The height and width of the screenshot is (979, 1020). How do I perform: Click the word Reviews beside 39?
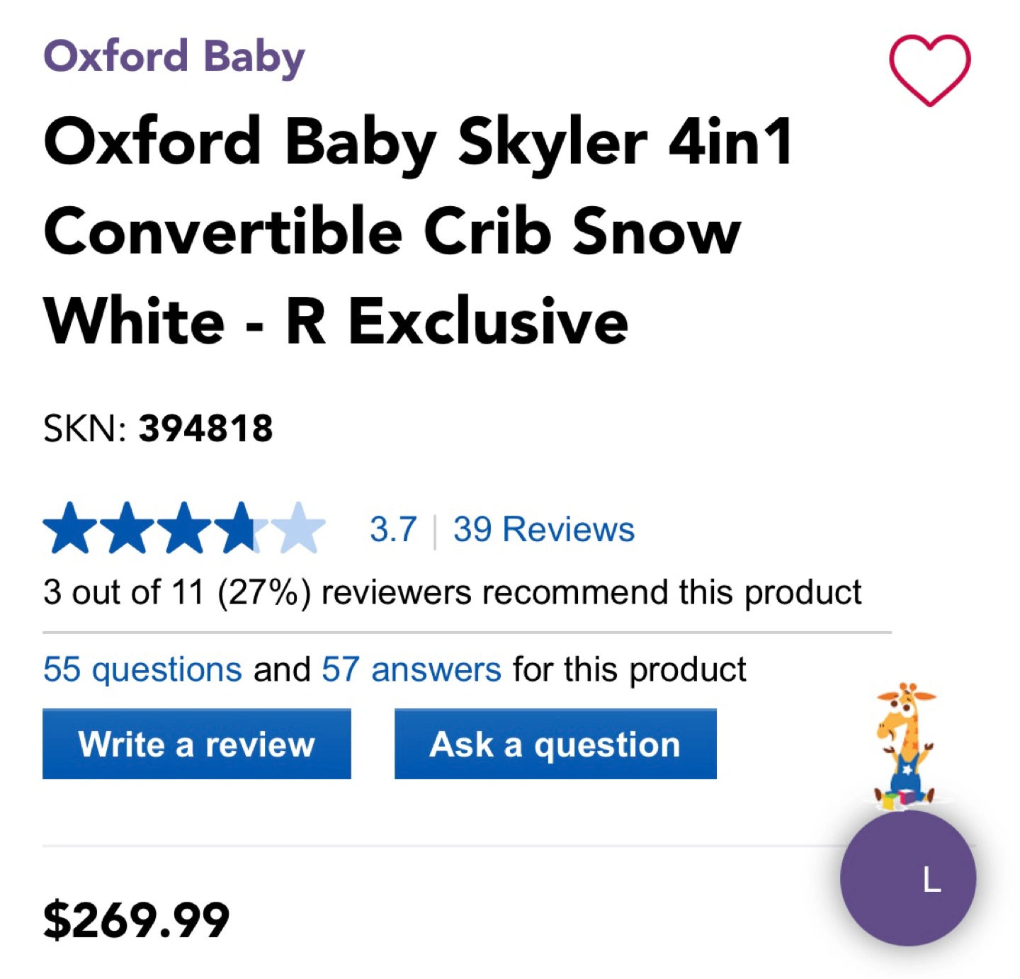[569, 529]
